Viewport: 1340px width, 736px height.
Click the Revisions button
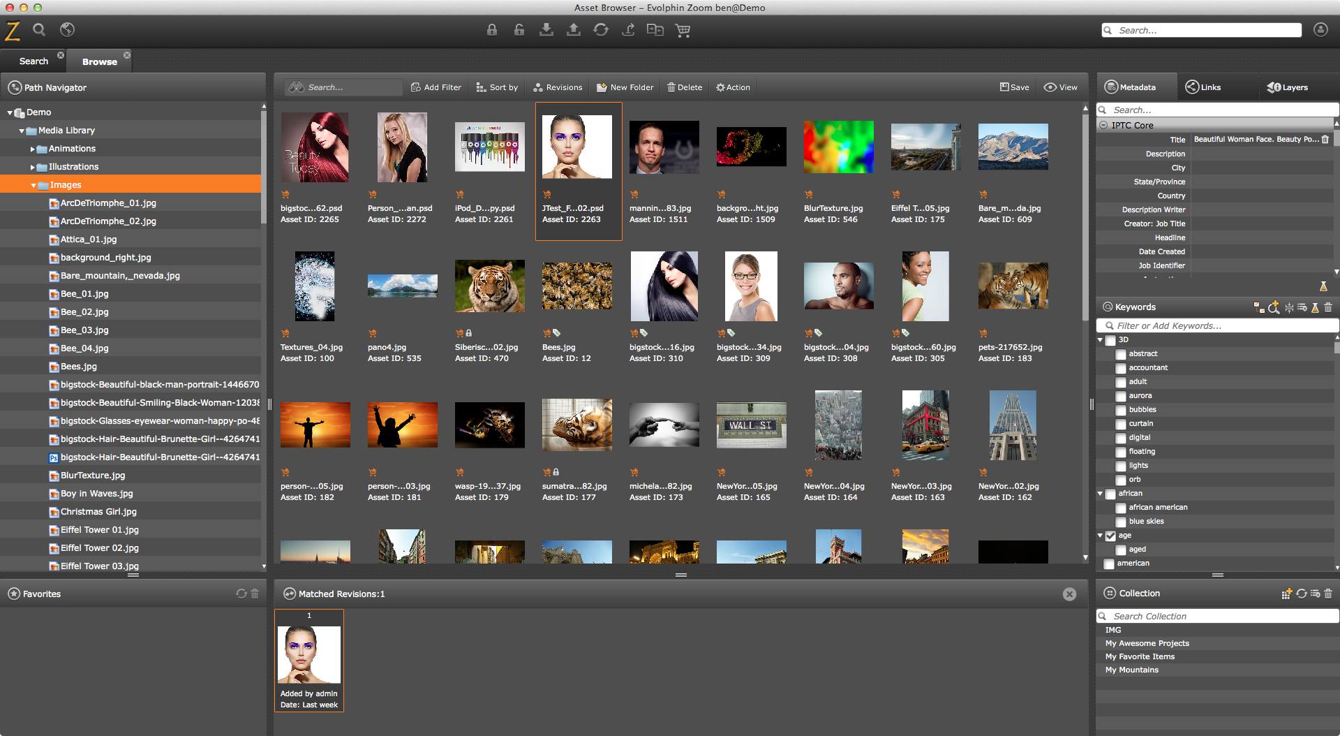[558, 87]
